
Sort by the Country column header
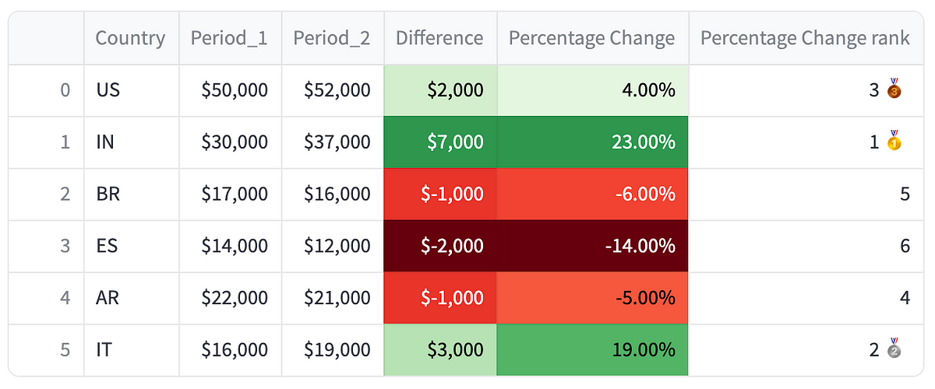click(x=130, y=38)
